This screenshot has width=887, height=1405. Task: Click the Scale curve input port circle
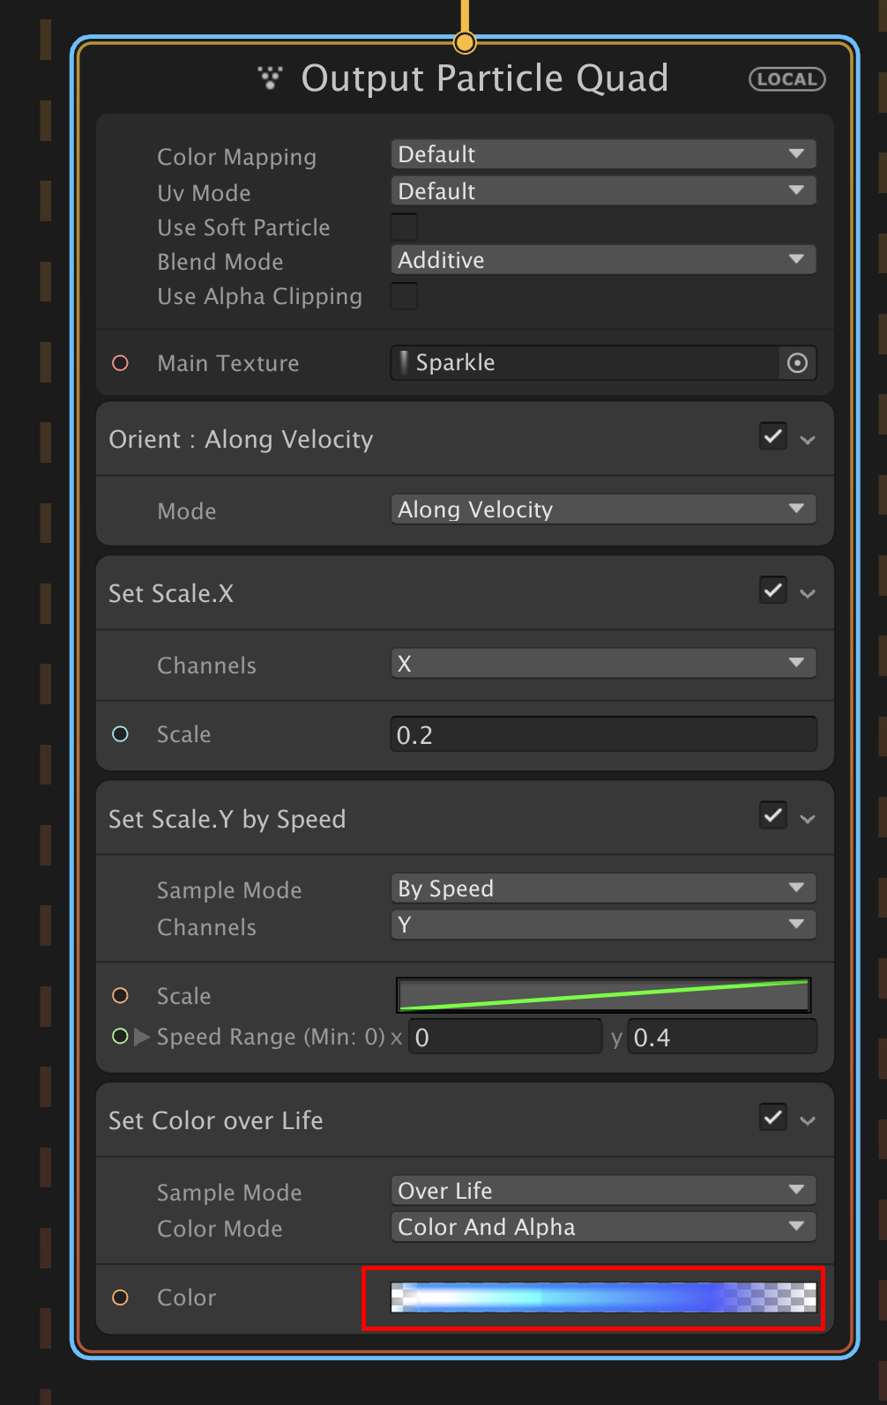point(121,995)
